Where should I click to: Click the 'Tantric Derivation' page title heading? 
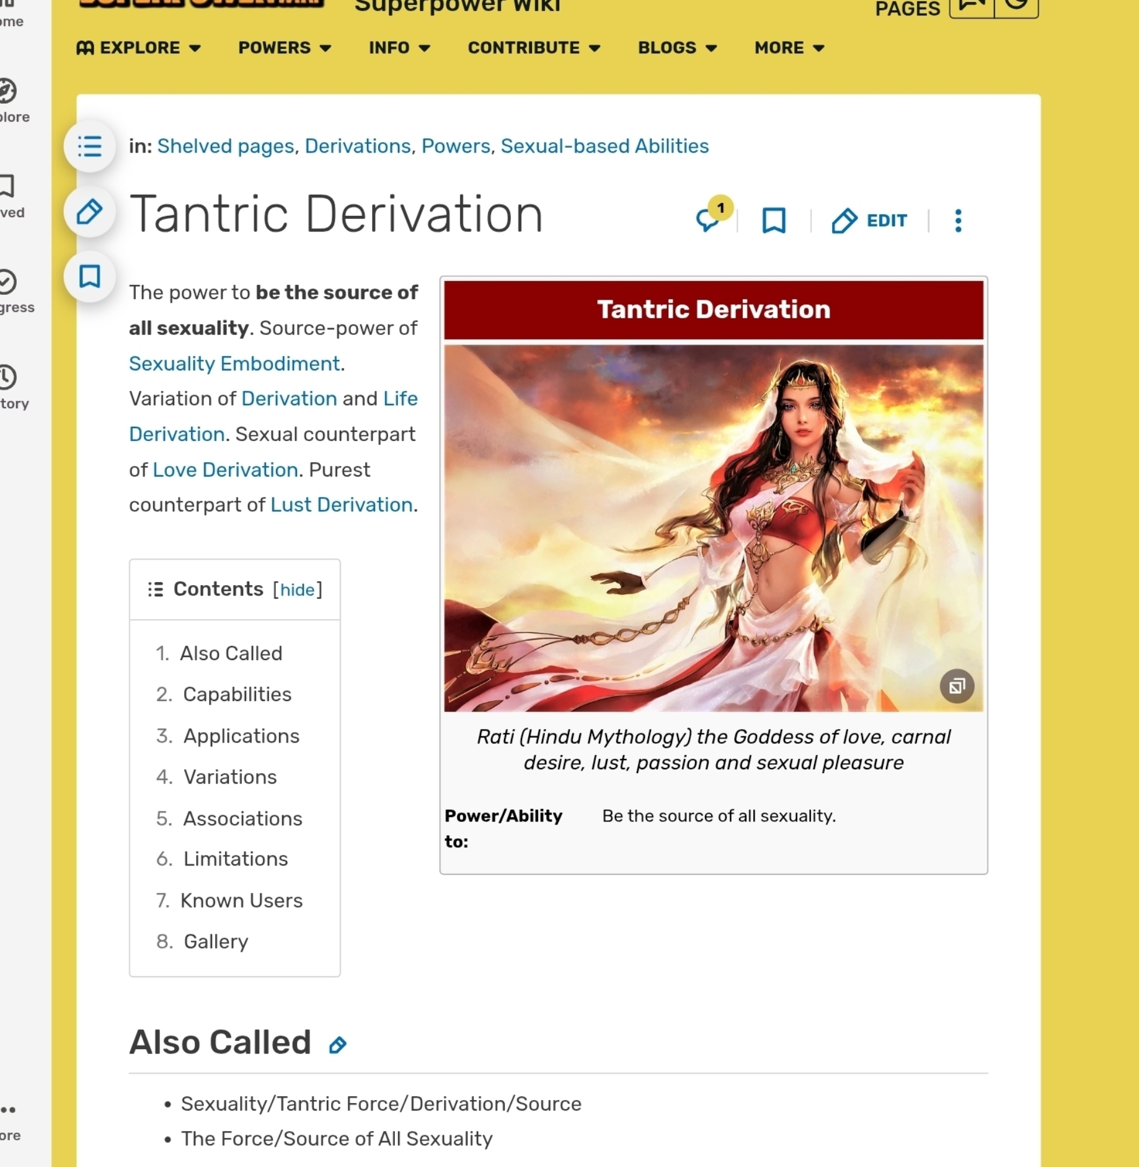pos(336,214)
